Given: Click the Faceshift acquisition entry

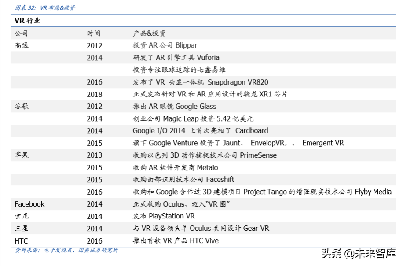Looking at the screenshot, I should 183,180.
